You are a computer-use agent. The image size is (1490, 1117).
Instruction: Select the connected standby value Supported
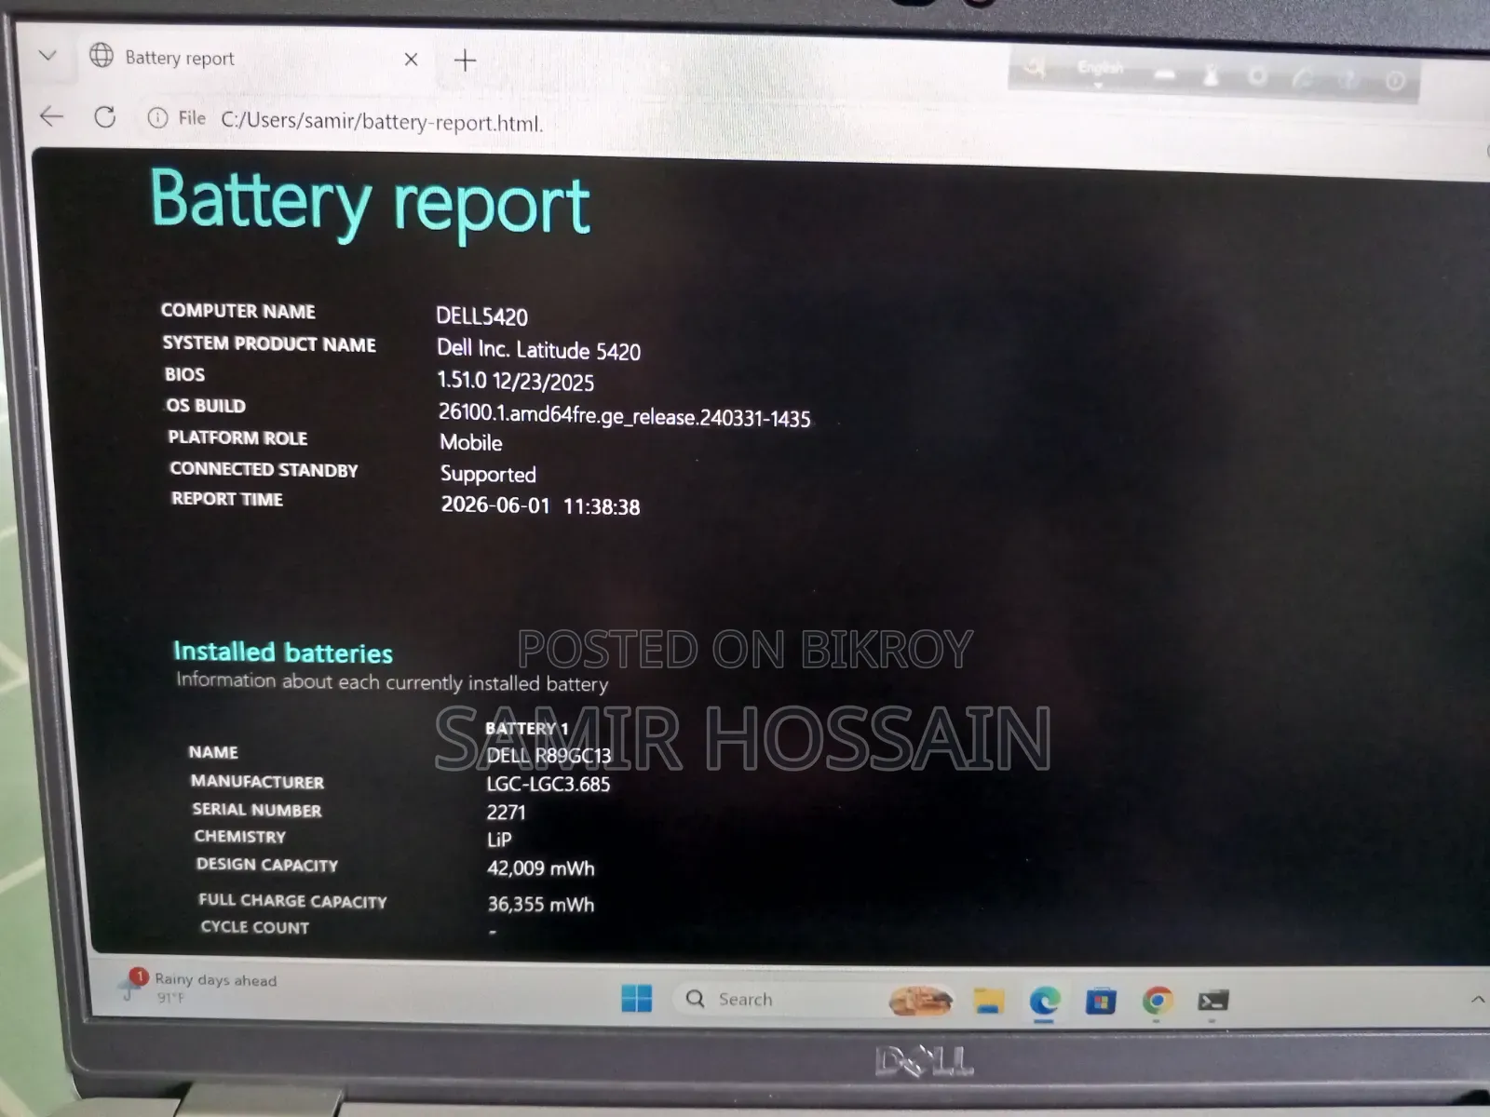pos(488,475)
